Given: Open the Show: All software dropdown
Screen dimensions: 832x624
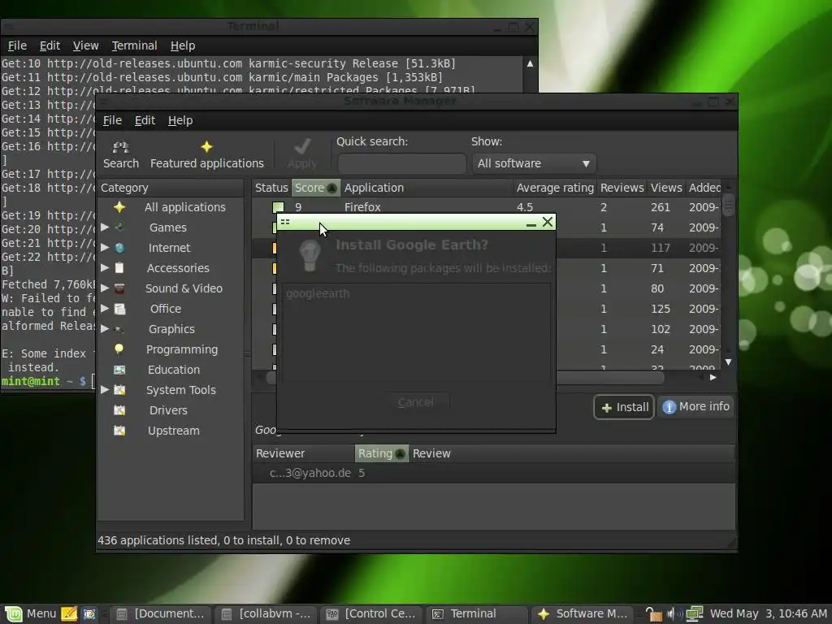Looking at the screenshot, I should click(535, 163).
